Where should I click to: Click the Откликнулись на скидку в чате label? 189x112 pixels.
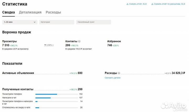tap(16, 108)
